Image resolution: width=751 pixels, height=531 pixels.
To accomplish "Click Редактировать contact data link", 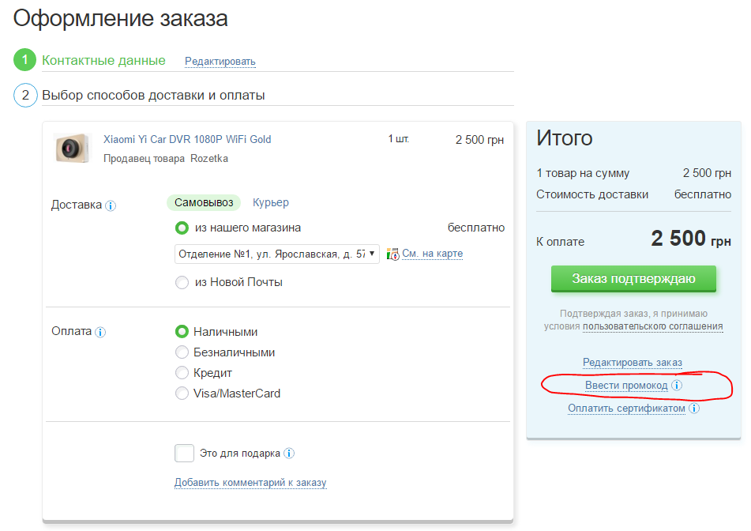I will click(x=220, y=62).
